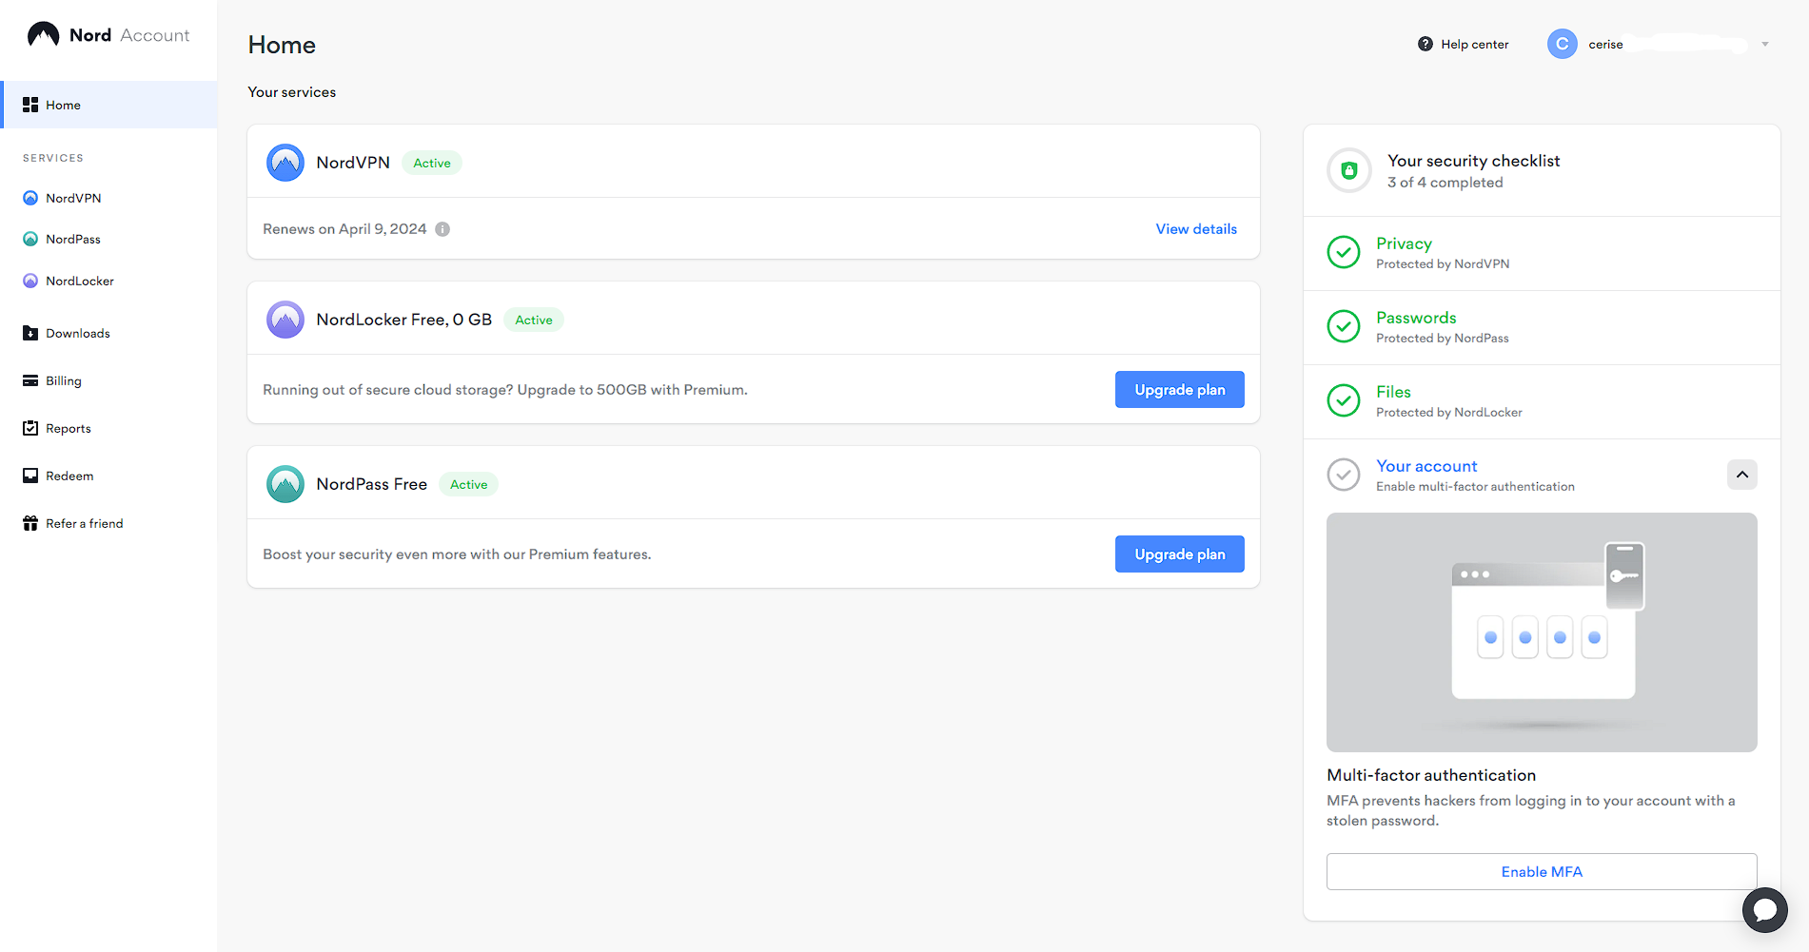Click the NordLocker sidebar icon
The image size is (1809, 952).
coord(30,281)
